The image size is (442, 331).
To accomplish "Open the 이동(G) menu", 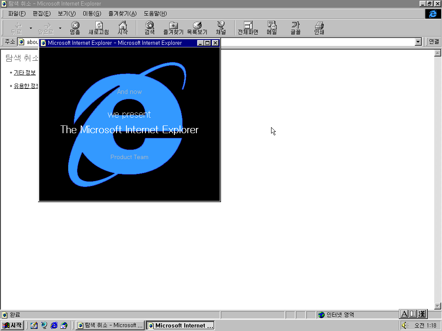I will 92,13.
